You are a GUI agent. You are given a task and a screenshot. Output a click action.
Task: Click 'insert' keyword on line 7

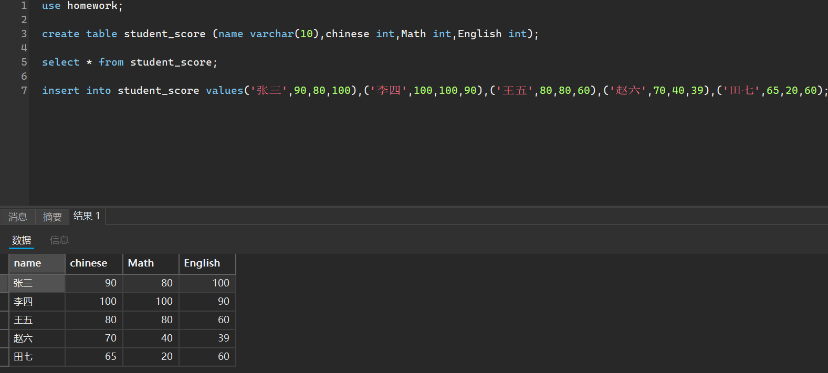pos(60,91)
